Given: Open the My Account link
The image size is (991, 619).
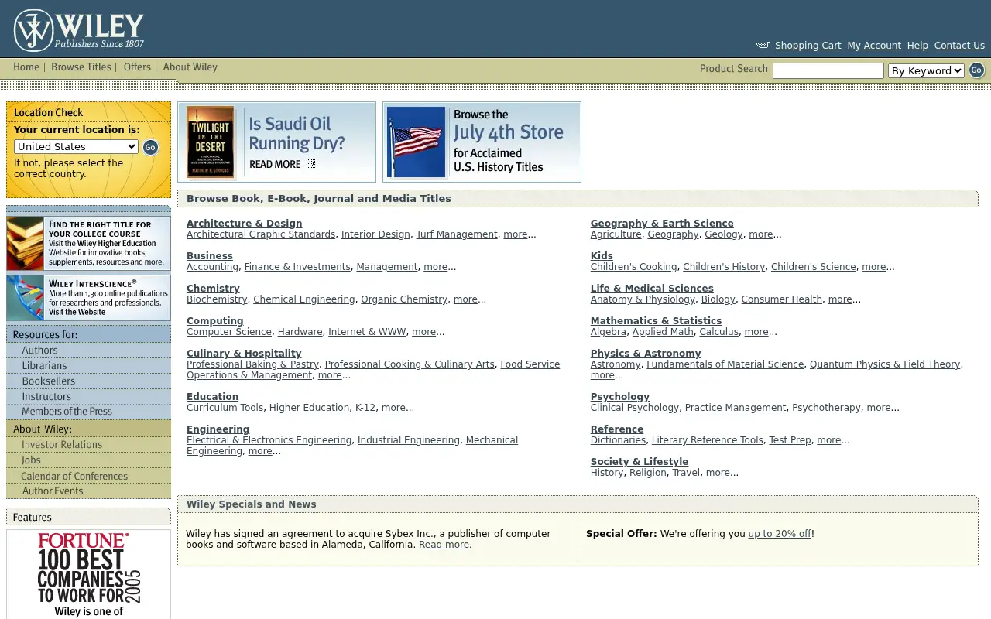Looking at the screenshot, I should click(874, 46).
